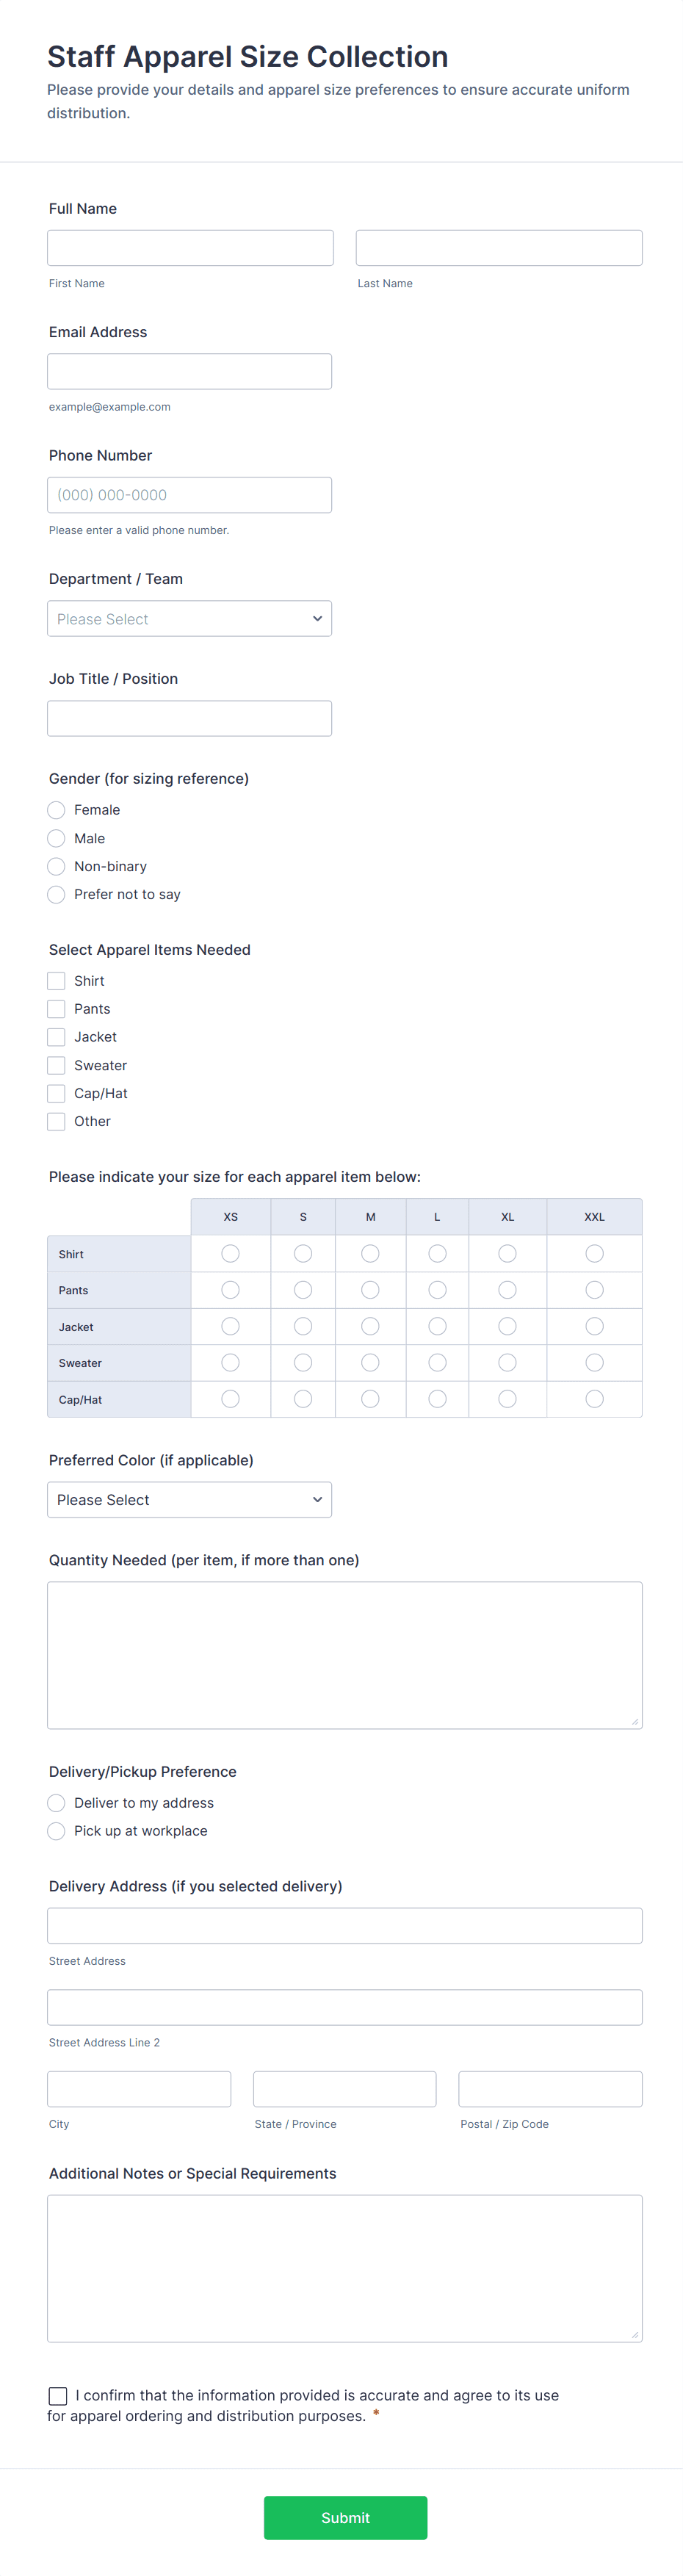The image size is (683, 2576).
Task: Check the accuracy confirmation checkbox
Action: click(58, 2395)
